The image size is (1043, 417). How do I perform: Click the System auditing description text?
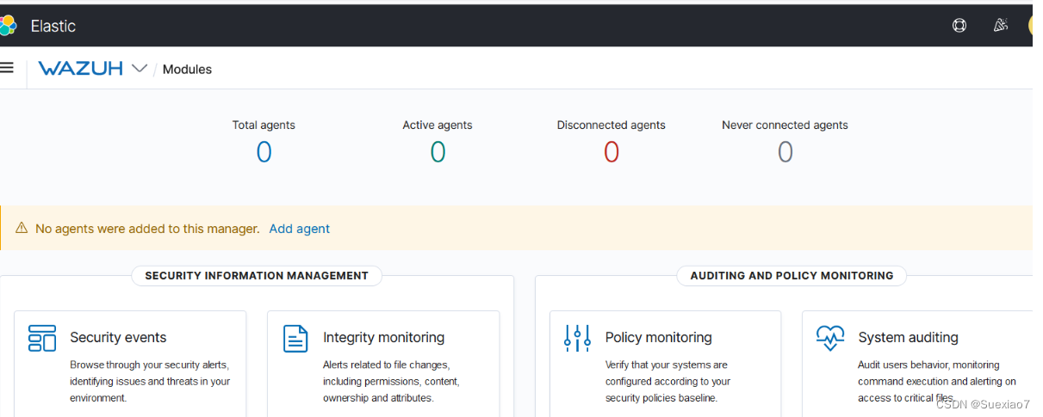click(x=937, y=382)
